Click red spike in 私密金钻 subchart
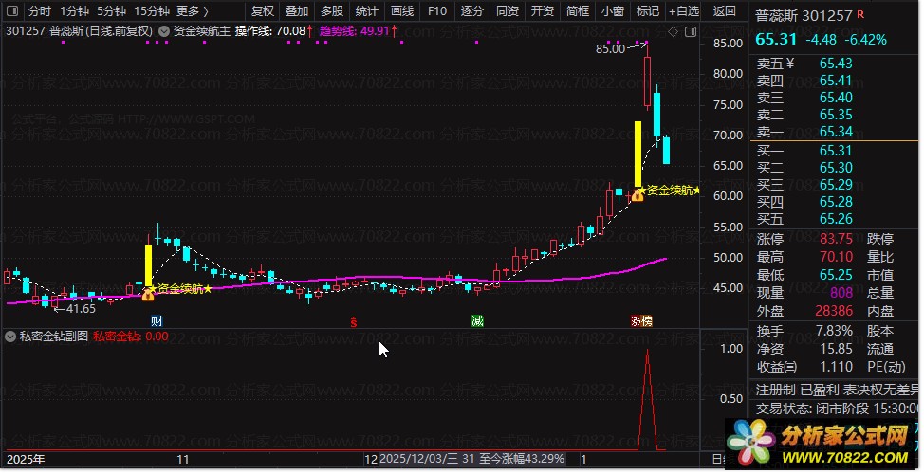Viewport: 924px width, 473px height. (x=648, y=400)
